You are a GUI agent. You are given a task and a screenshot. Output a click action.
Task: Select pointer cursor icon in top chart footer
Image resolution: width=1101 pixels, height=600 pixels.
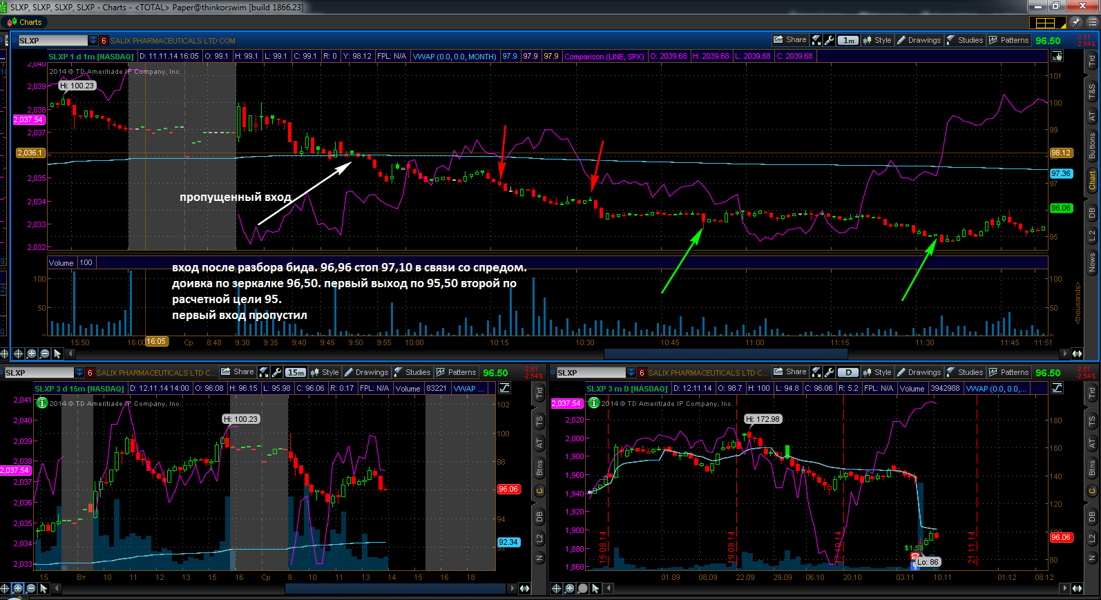pos(58,354)
